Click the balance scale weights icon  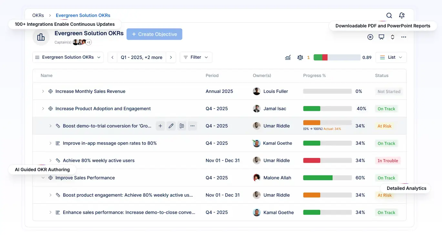(300, 57)
